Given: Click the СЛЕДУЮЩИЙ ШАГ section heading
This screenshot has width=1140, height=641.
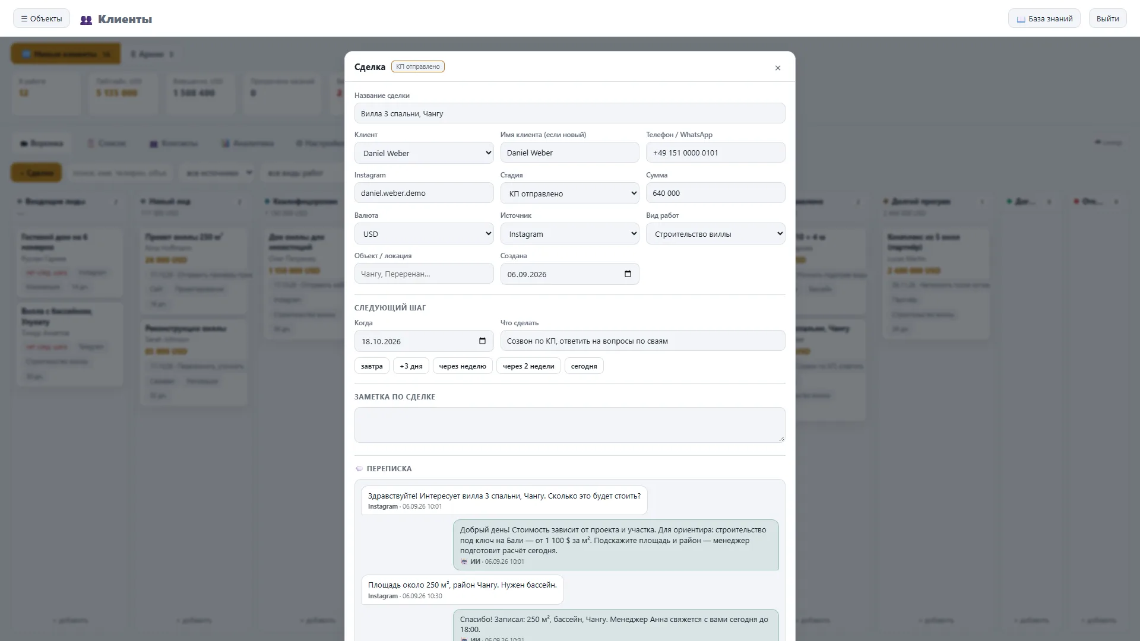Looking at the screenshot, I should 390,307.
